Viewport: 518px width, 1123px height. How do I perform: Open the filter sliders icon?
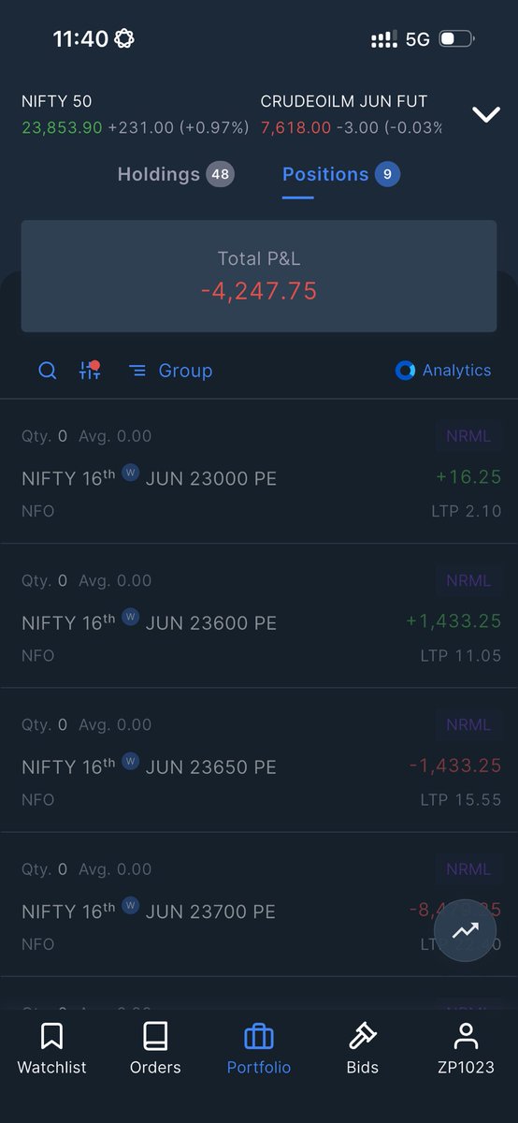click(90, 371)
